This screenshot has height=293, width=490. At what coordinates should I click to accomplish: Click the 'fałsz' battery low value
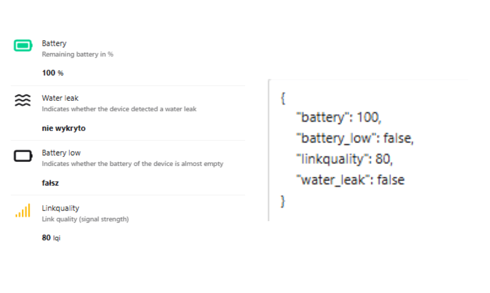click(50, 183)
